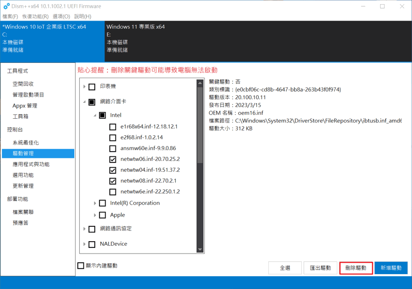This screenshot has width=412, height=289.
Task: Select the netwtw06.inf-20.70.25.2 row label
Action: click(150, 159)
